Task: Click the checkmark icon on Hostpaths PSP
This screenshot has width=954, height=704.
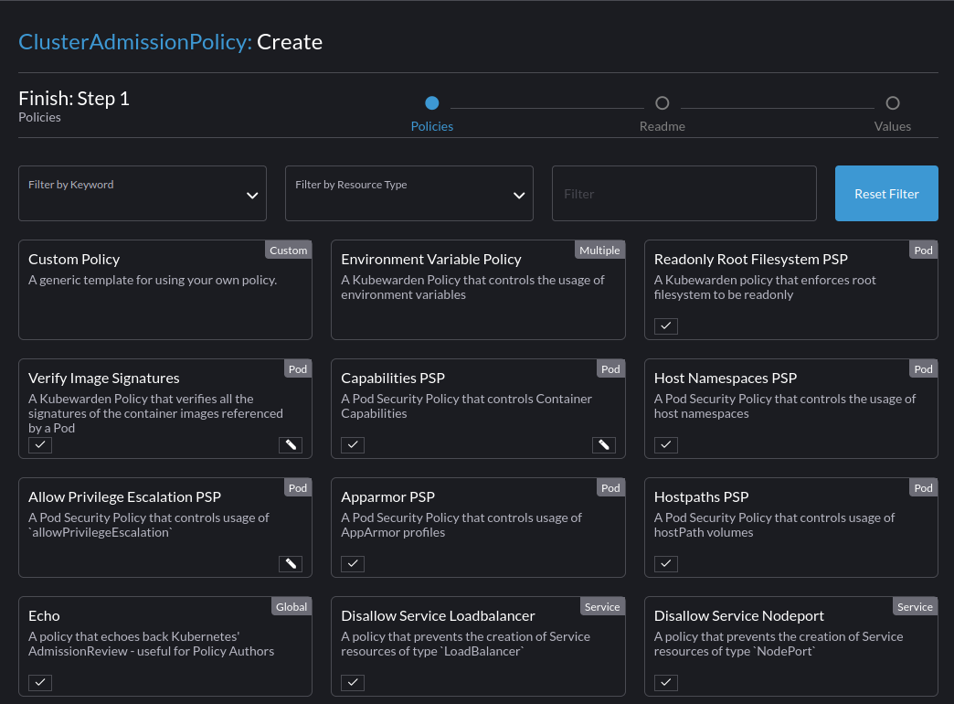Action: click(x=665, y=563)
